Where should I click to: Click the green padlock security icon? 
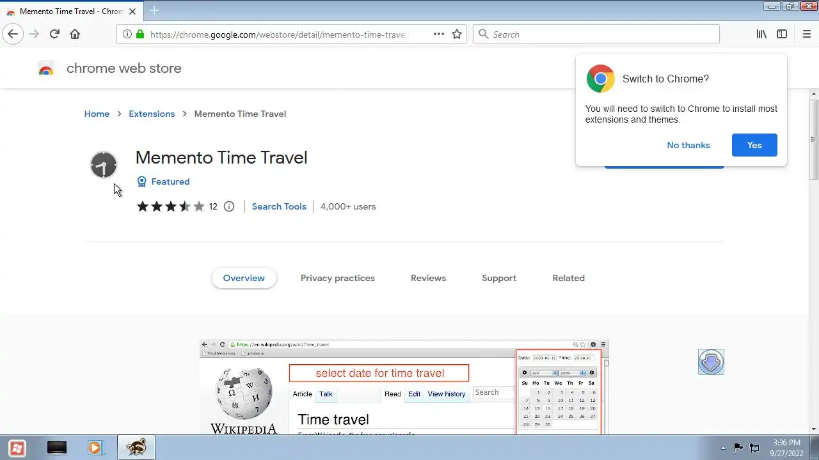coord(140,34)
